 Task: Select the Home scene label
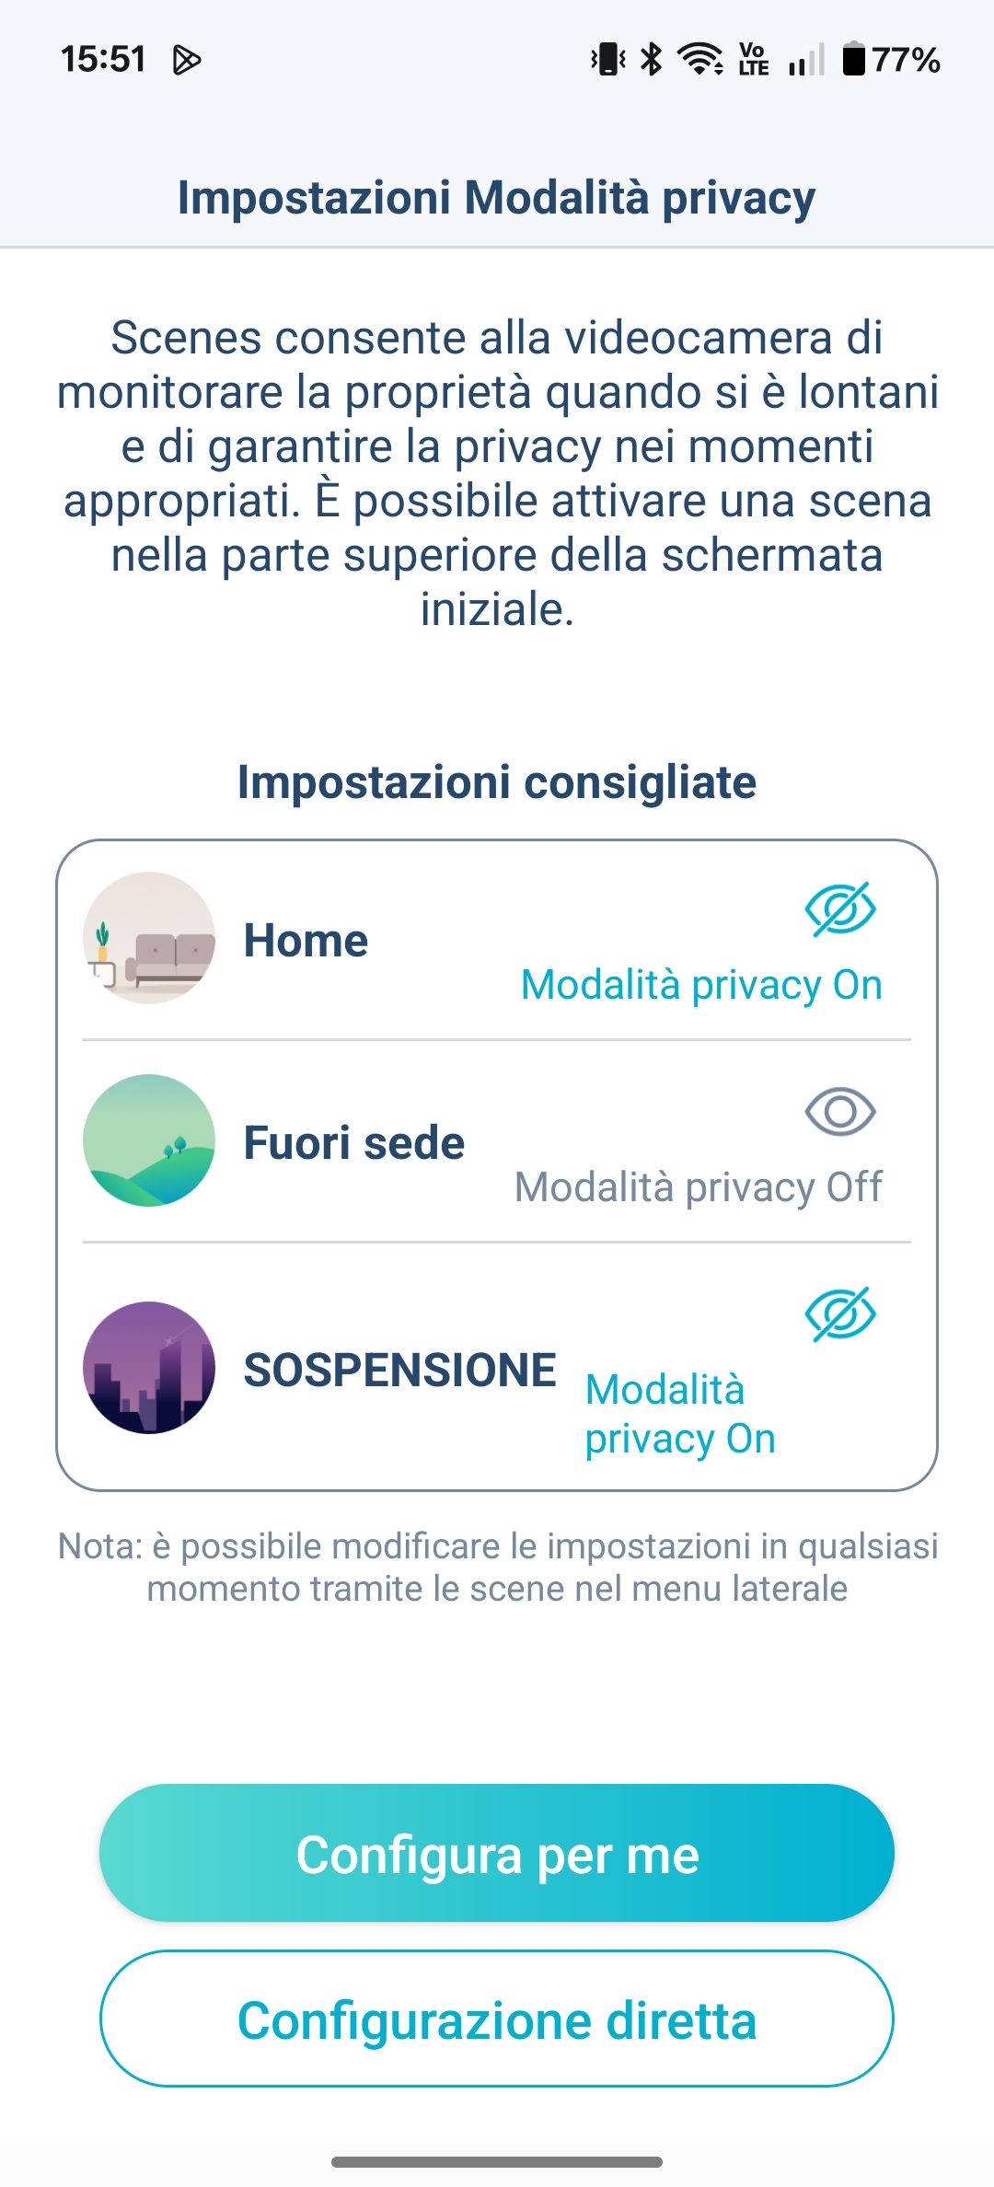306,941
